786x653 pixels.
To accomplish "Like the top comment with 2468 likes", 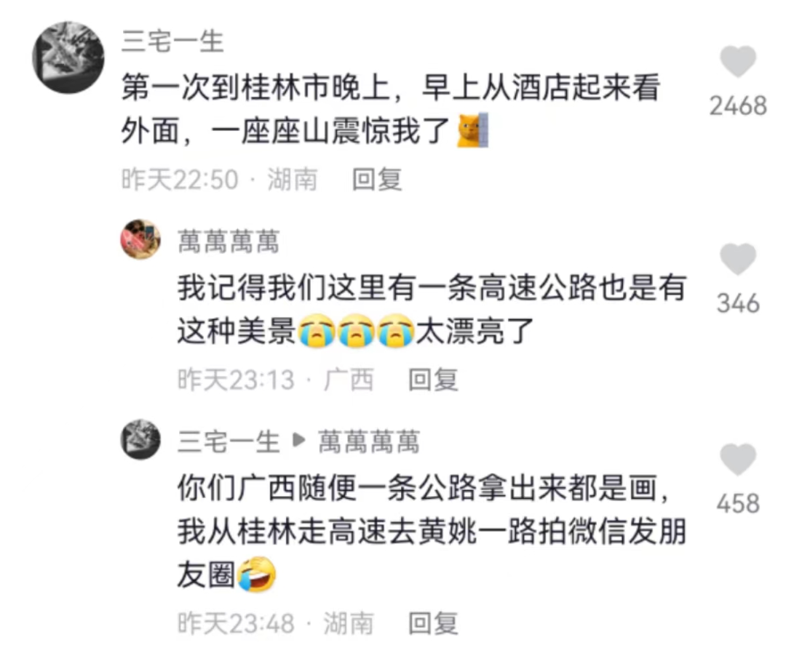I will [x=738, y=61].
